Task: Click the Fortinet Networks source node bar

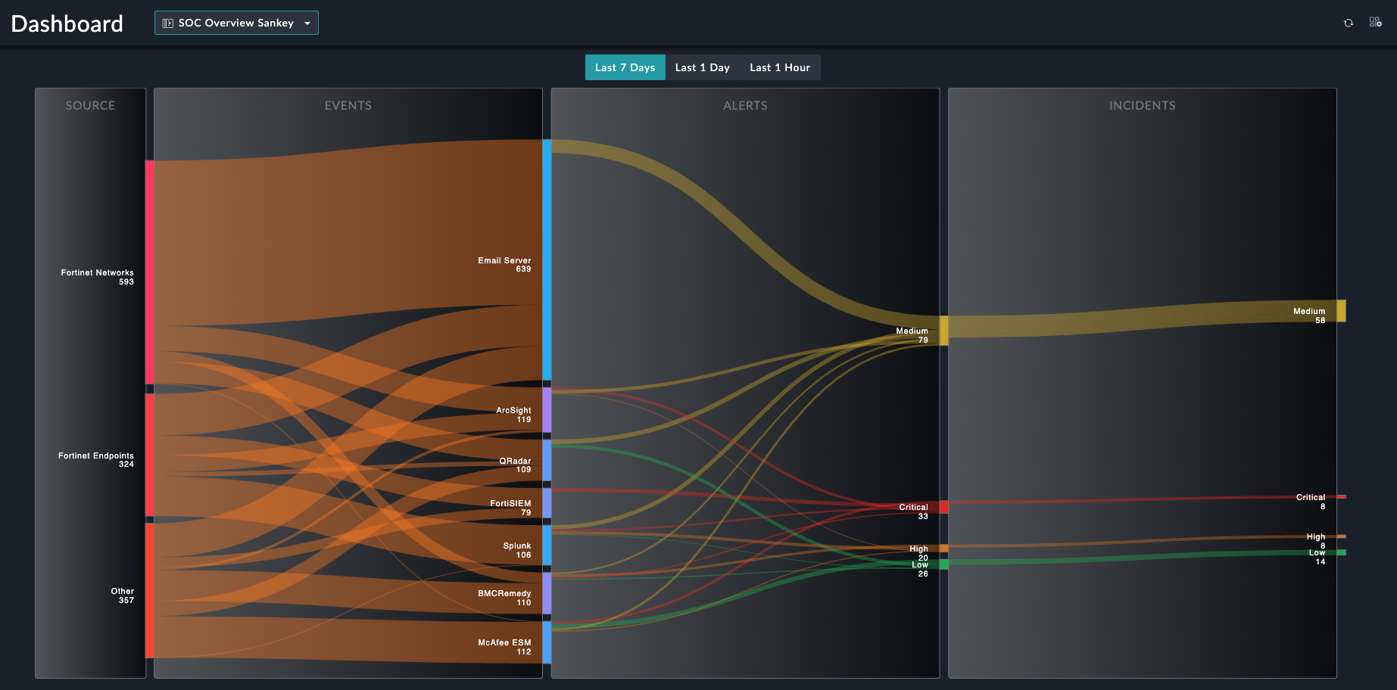Action: [150, 272]
